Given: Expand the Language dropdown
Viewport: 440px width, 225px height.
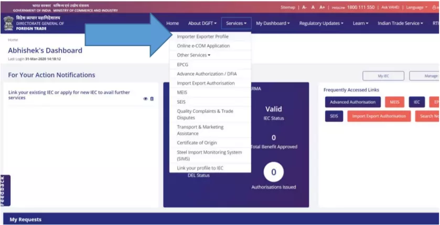Looking at the screenshot, I should [417, 7].
